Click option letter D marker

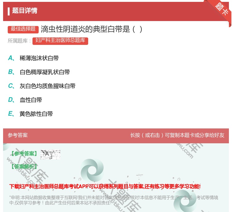11,100
